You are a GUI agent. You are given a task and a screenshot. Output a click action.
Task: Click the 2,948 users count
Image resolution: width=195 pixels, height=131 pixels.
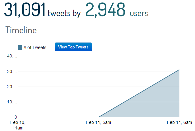point(105,10)
